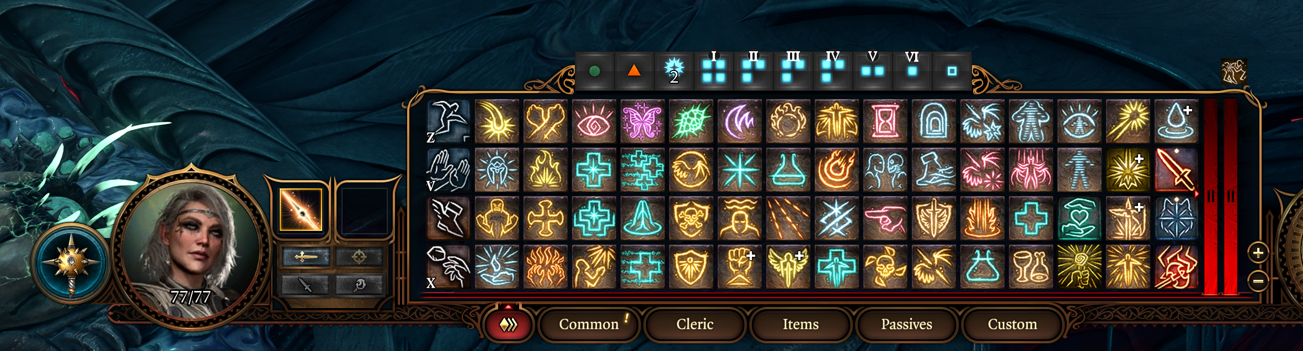Select the Throw action bound to X
Screen dimensions: 1303x351
[x=448, y=267]
